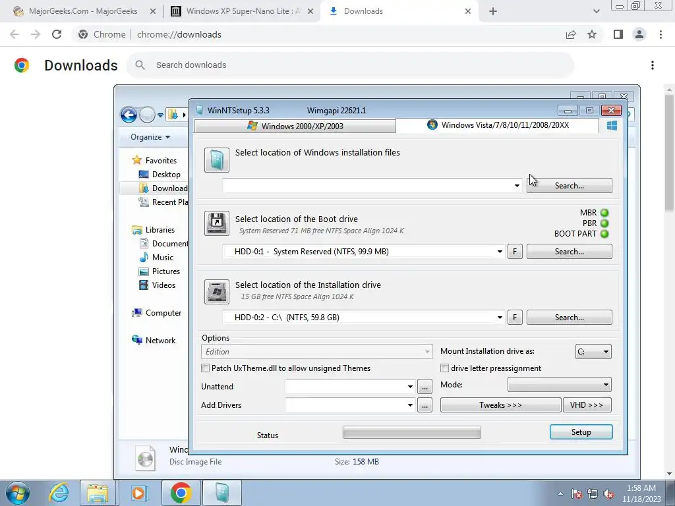Click the volume muted tray icon
The width and height of the screenshot is (675, 506).
pyautogui.click(x=608, y=494)
